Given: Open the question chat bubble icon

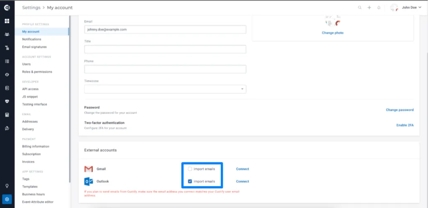Looking at the screenshot, I should [7, 128].
